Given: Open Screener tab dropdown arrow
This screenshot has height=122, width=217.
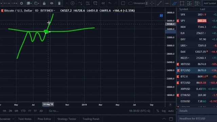Looking at the screenshot, I should (x=13, y=119).
